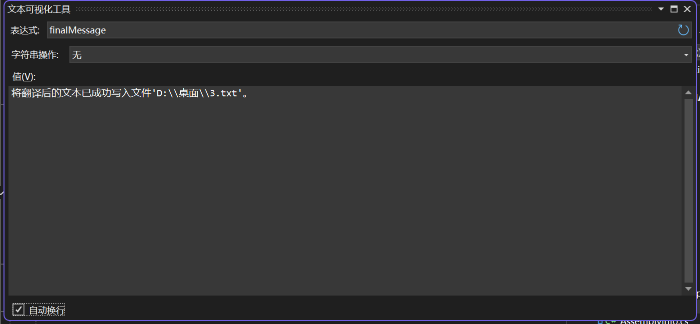Click the vertical scrollbar thumb in value box
700x324 pixels.
pos(689,191)
